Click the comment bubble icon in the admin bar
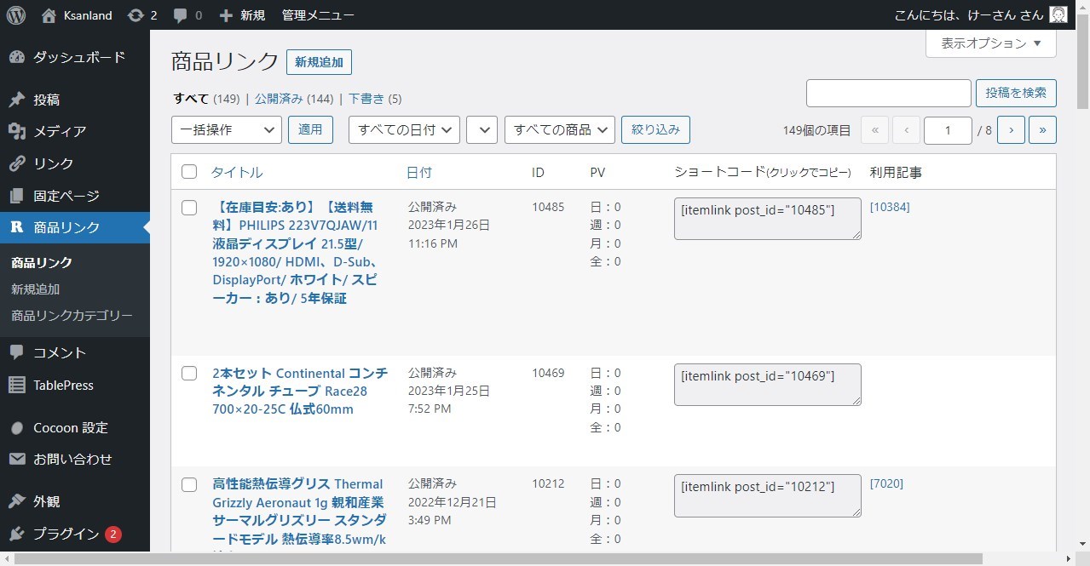 pos(182,14)
